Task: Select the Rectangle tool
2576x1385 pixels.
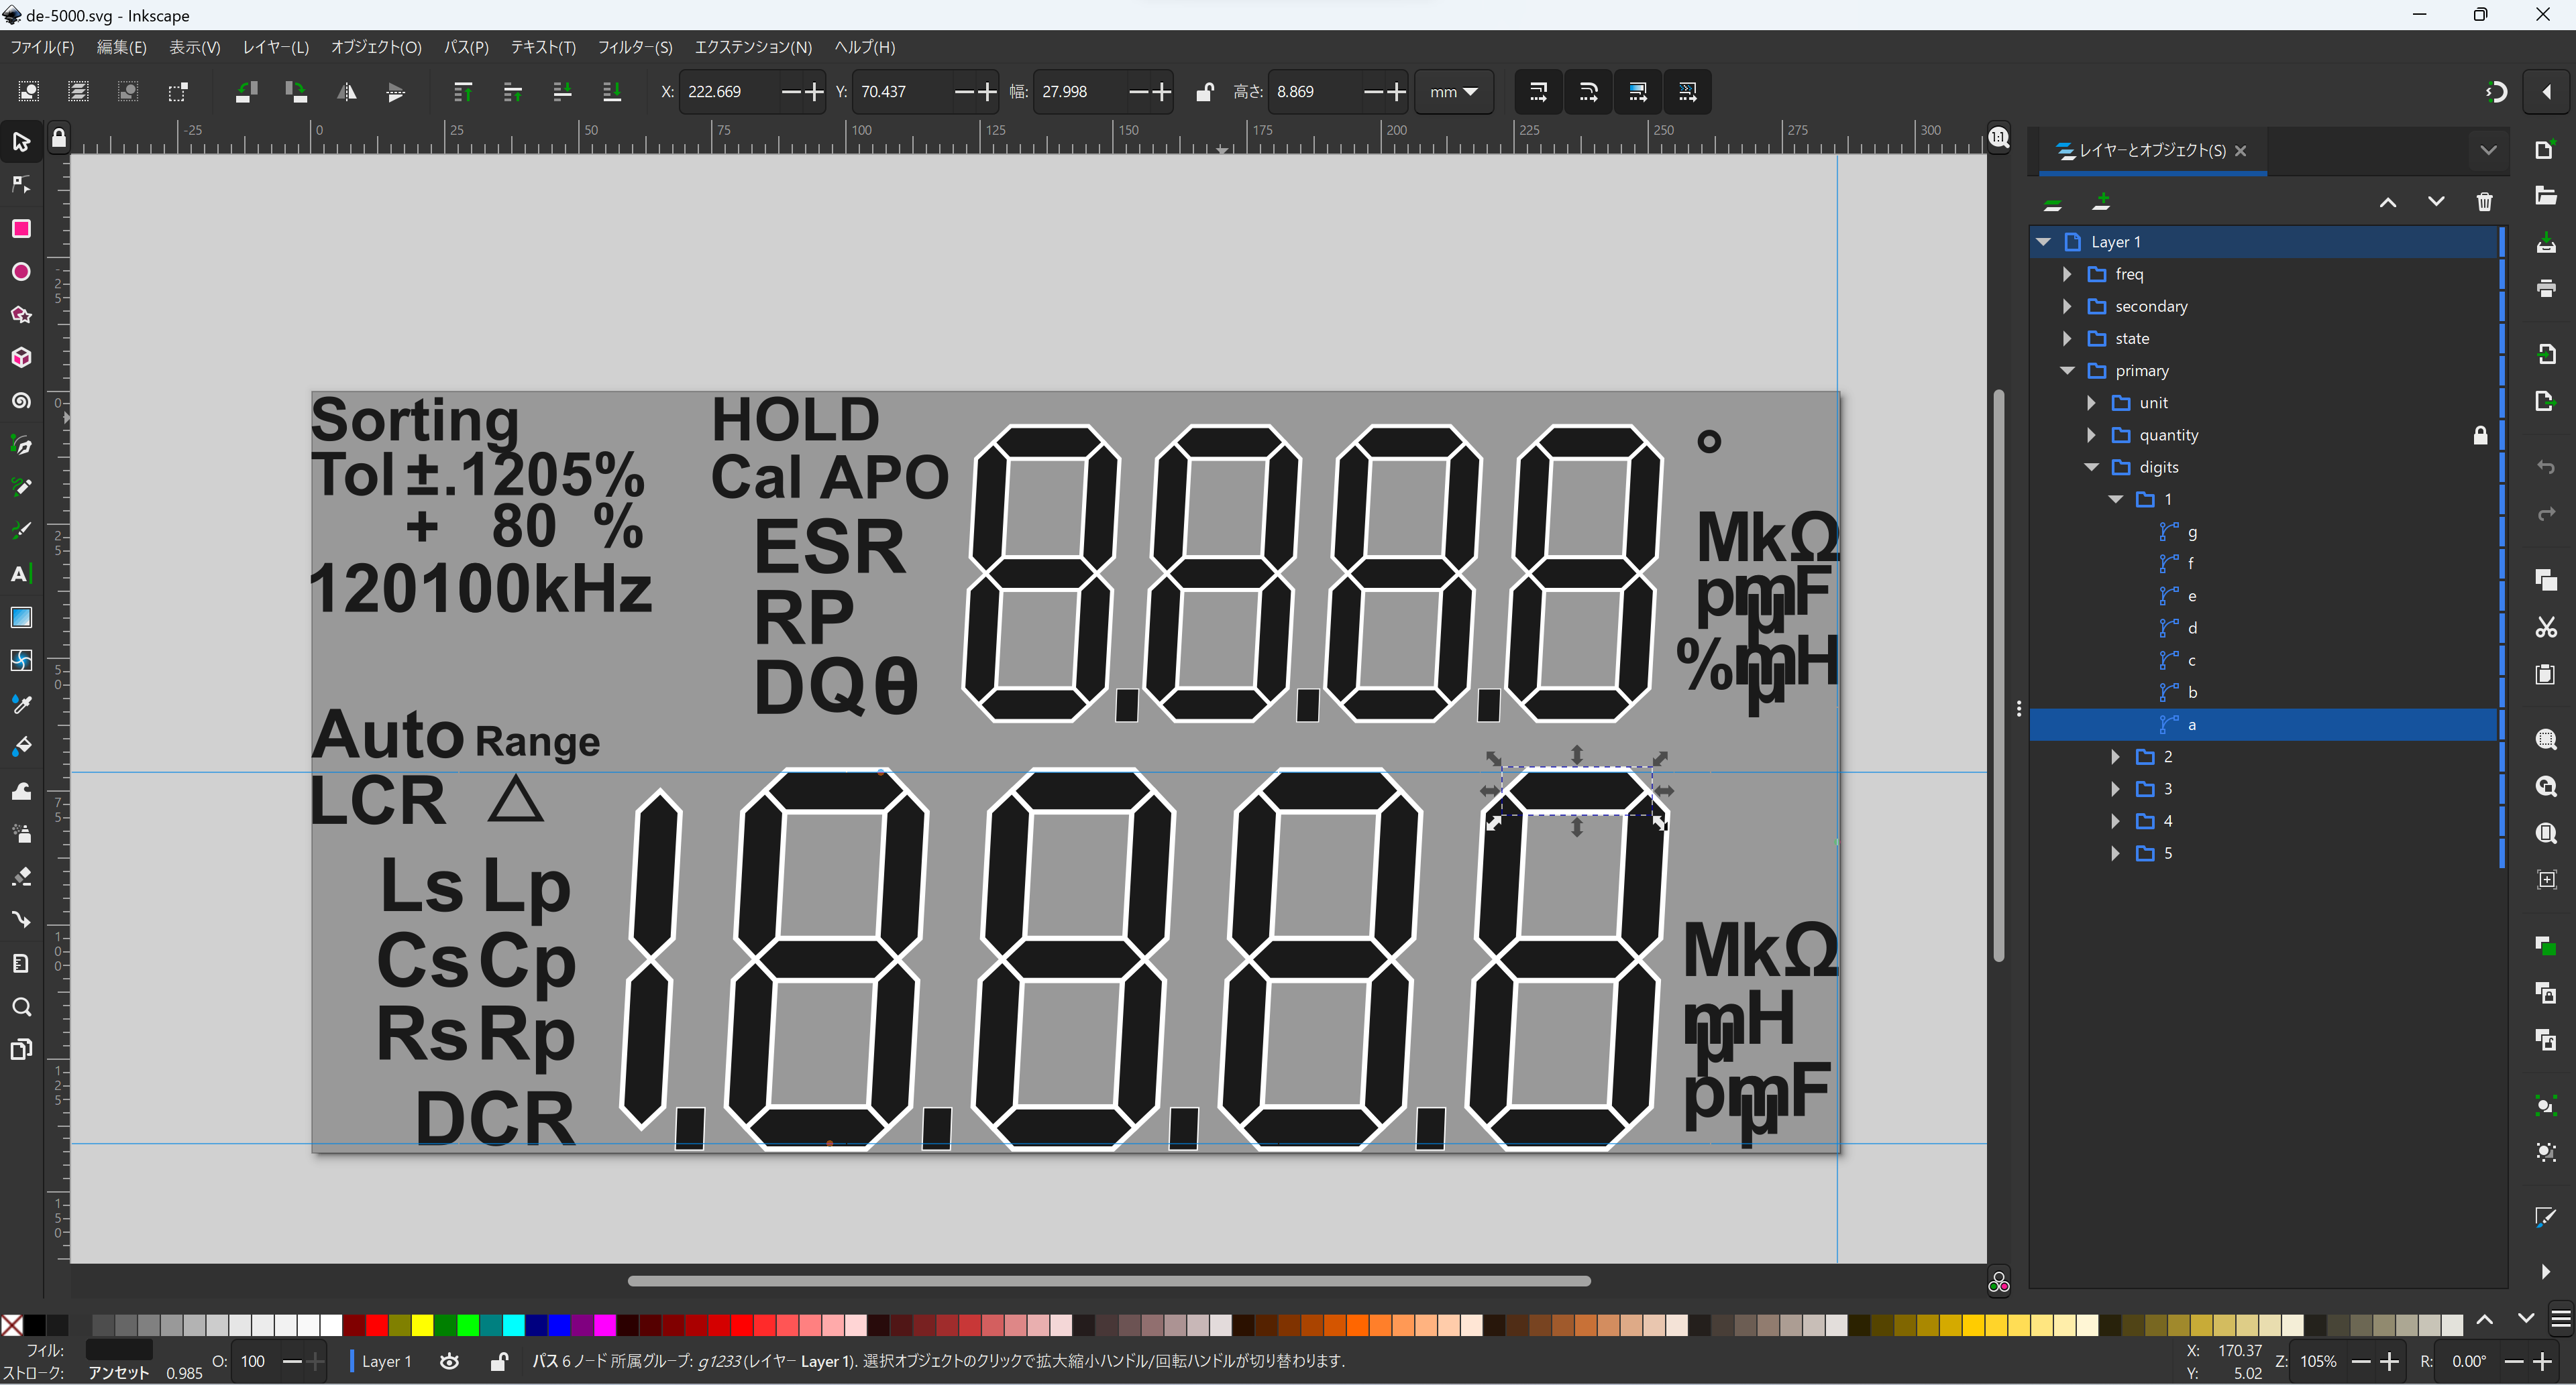Action: click(x=20, y=229)
